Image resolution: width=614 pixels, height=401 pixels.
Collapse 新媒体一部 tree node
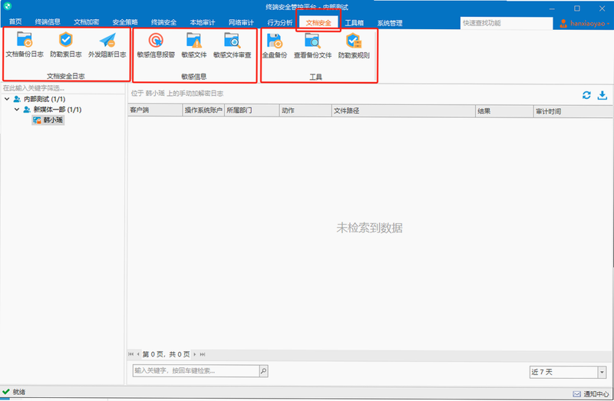pos(17,110)
